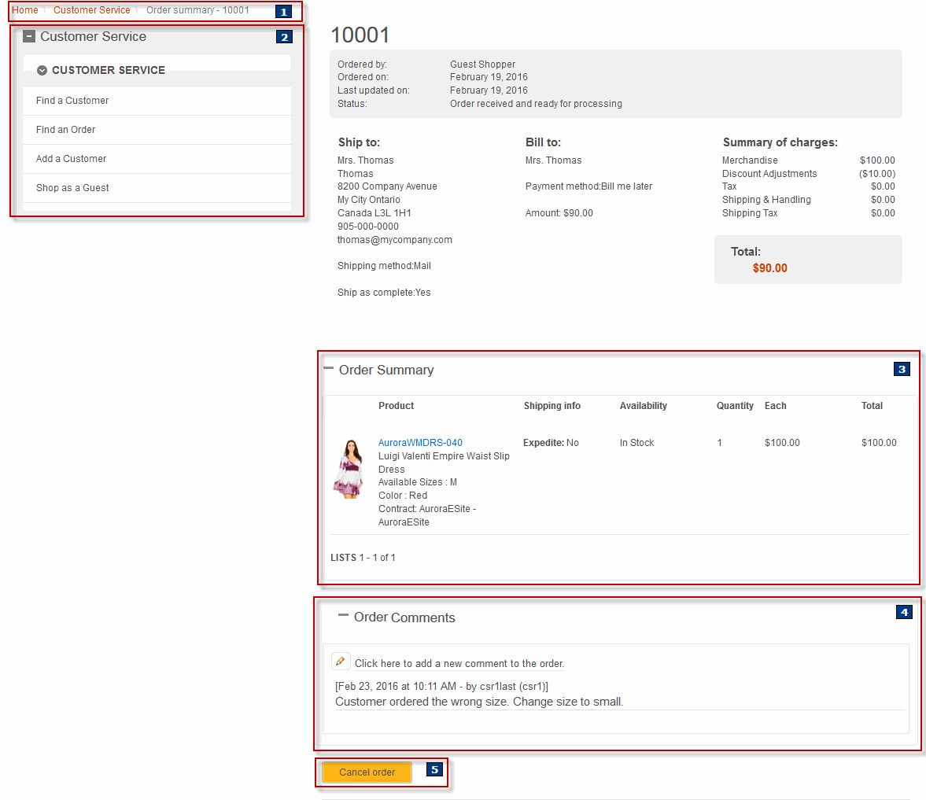Click the comment 'Customer ordered the wrong size'

click(479, 702)
